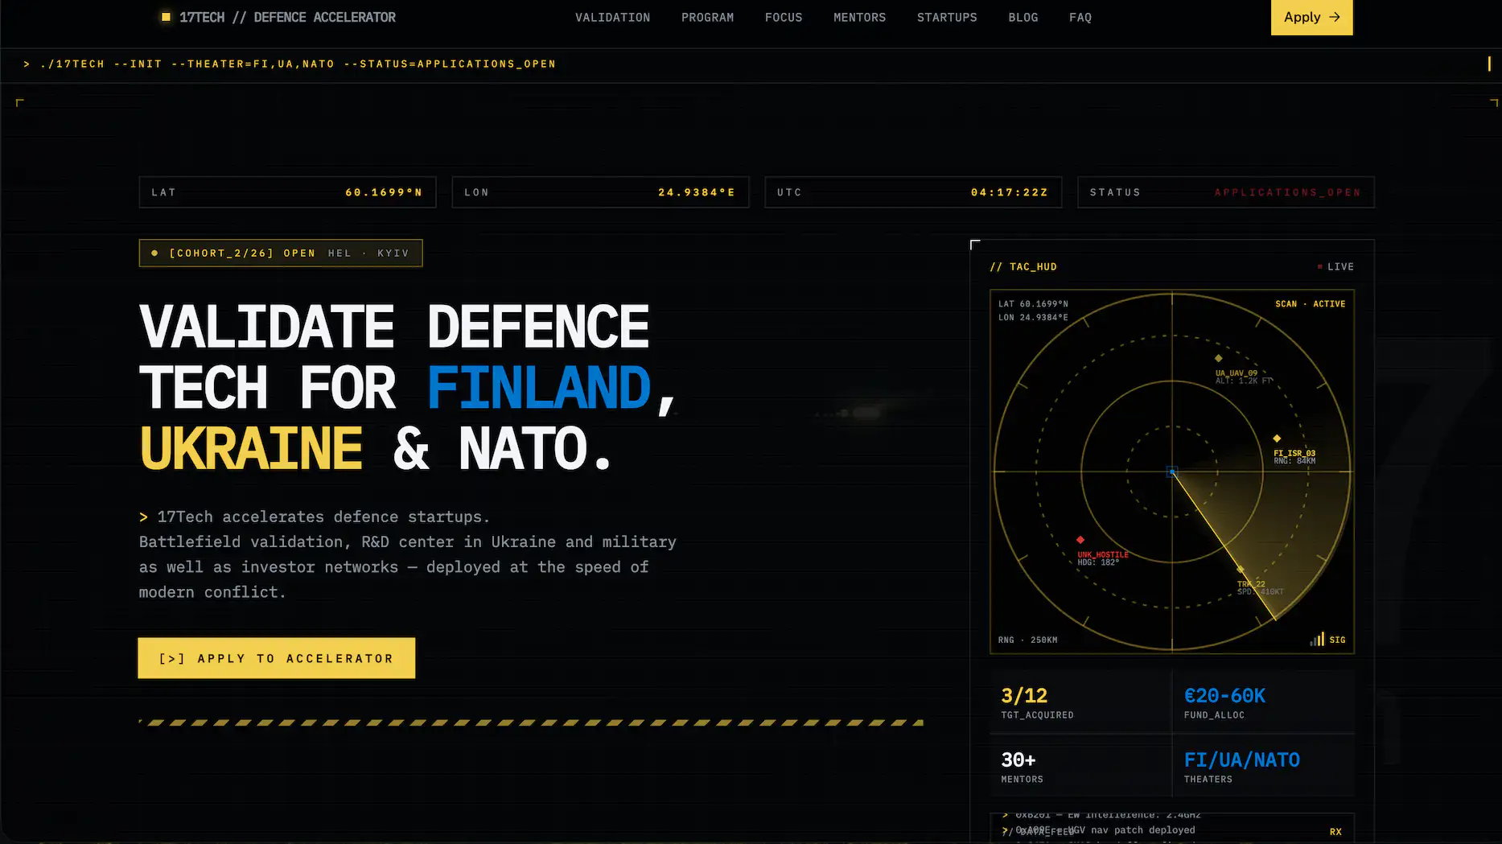Select the TRK_22 radar marker
The image size is (1502, 844).
[1241, 570]
